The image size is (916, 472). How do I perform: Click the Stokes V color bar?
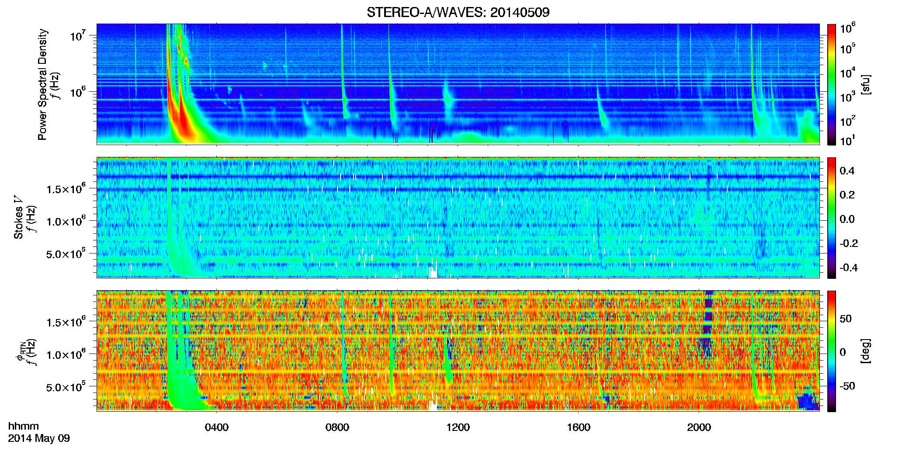pyautogui.click(x=832, y=218)
